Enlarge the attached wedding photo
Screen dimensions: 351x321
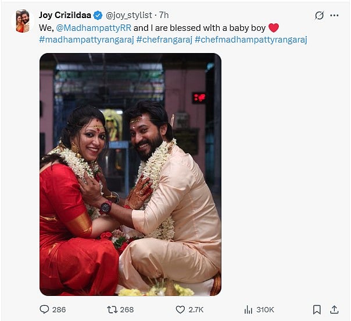pyautogui.click(x=130, y=174)
